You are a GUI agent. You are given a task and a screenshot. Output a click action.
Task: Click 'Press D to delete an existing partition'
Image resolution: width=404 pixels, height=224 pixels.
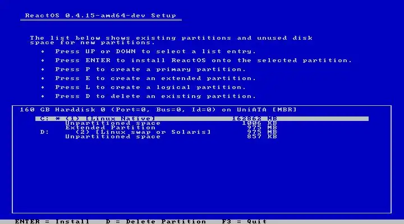155,96
